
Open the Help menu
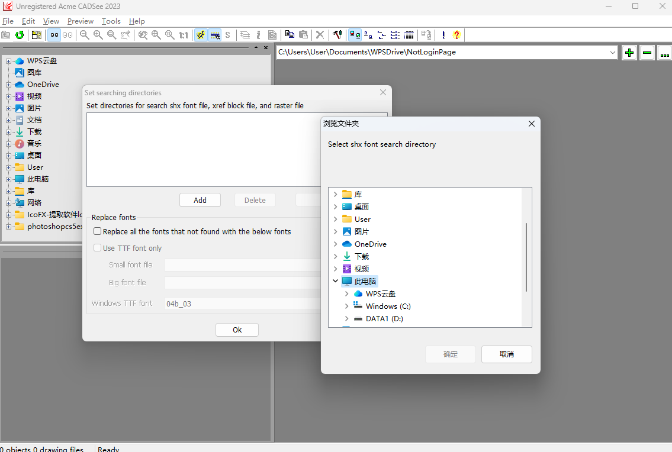[x=137, y=21]
